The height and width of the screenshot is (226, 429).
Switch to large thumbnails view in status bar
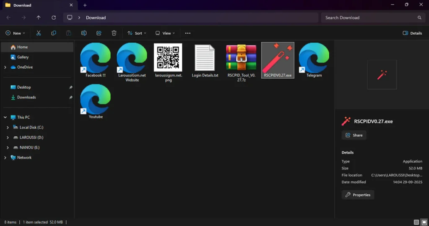click(424, 222)
